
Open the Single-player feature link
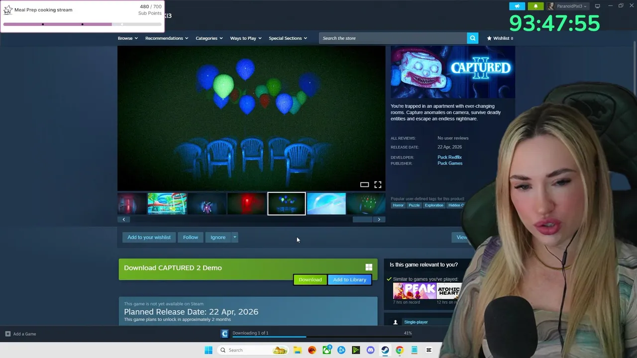(416, 322)
